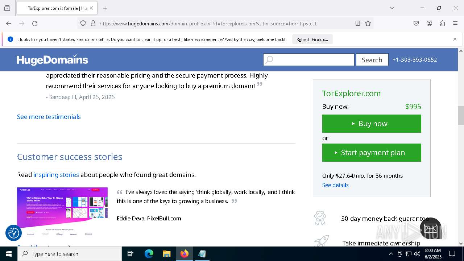The height and width of the screenshot is (261, 464).
Task: Open the TorExplorer.com domain title link
Action: click(x=351, y=94)
